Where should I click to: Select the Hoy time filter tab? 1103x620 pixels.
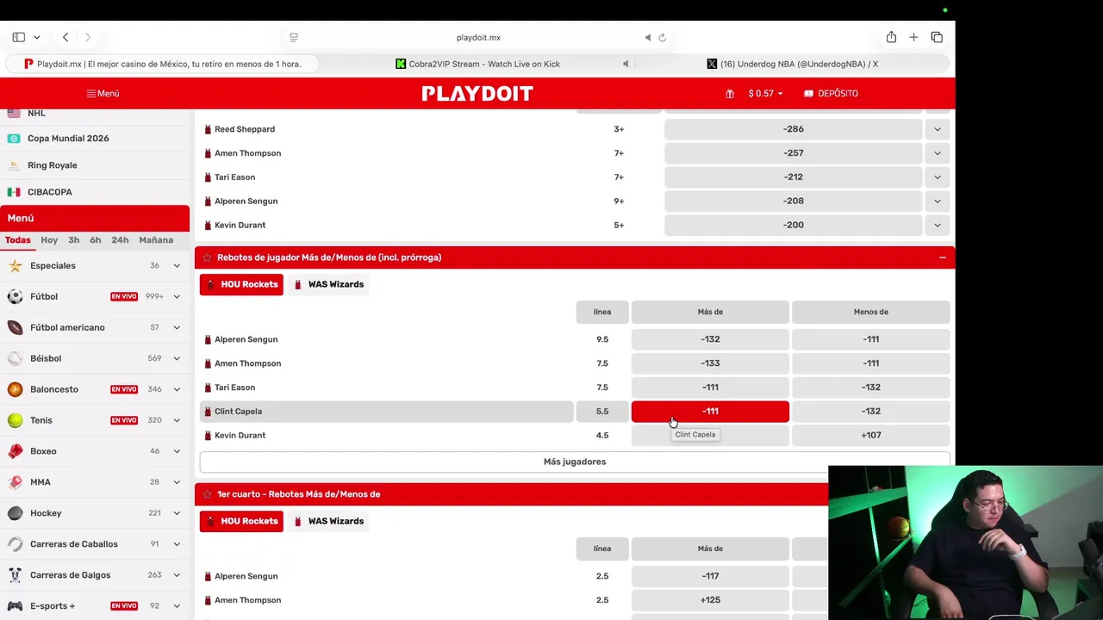tap(49, 240)
